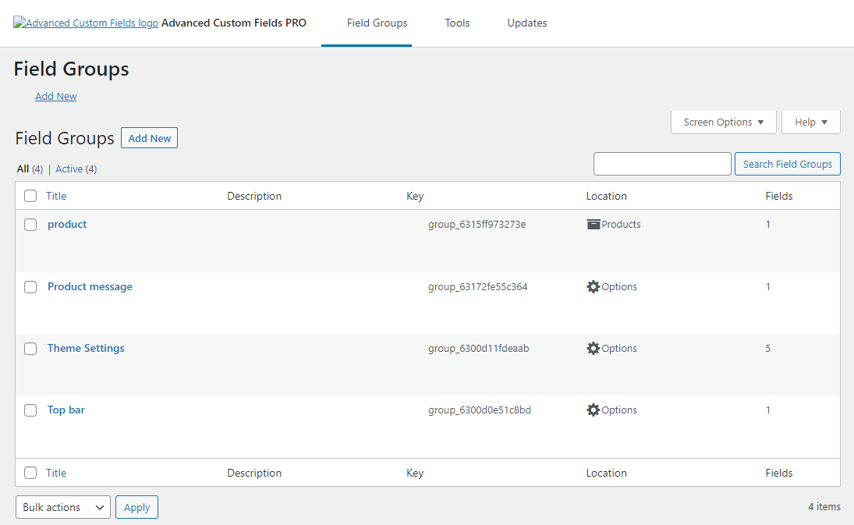Open the Tools tab

(457, 23)
